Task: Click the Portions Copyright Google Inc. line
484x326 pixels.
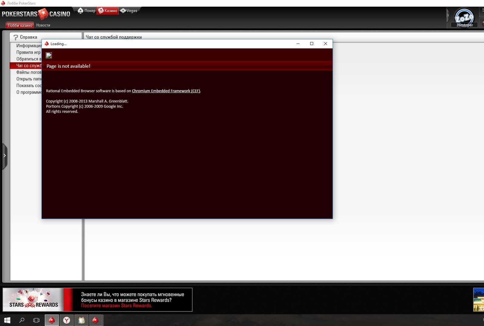Action: 85,106
